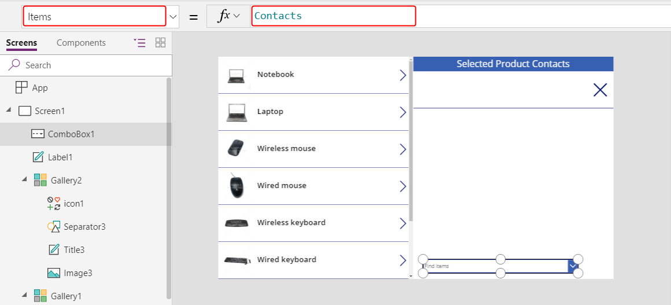The image size is (671, 305).
Task: Open the Wireless mouse row chevron
Action: coord(403,149)
